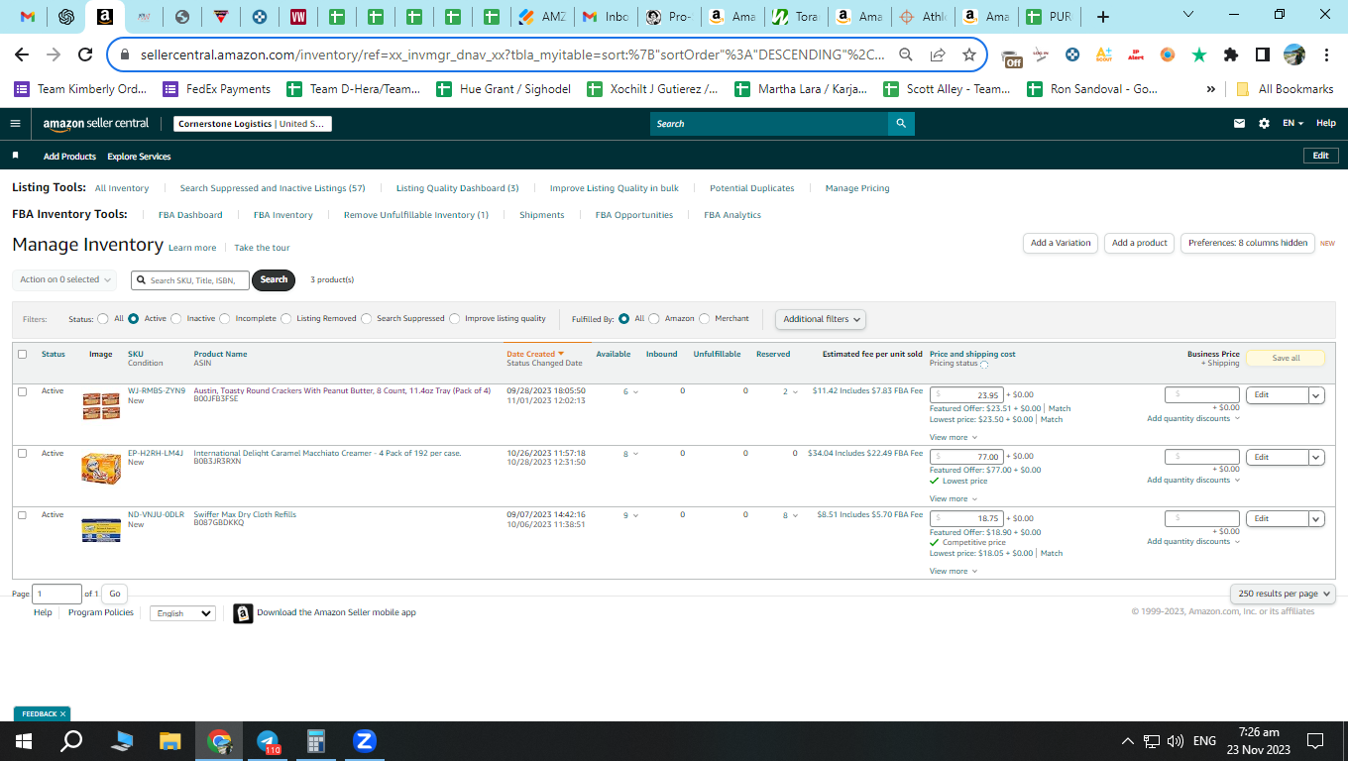
Task: Click the zoom magnifier icon in address bar
Action: [906, 54]
